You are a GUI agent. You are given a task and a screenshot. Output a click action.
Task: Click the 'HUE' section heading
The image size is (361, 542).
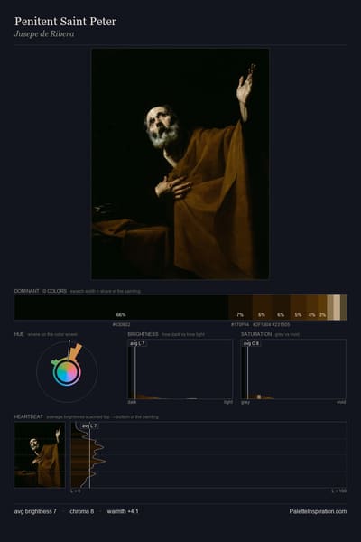click(x=19, y=334)
